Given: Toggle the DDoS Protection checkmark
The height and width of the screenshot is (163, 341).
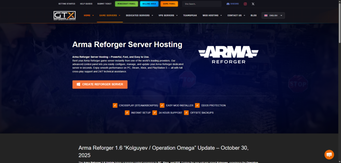Looking at the screenshot, I should pos(197,105).
